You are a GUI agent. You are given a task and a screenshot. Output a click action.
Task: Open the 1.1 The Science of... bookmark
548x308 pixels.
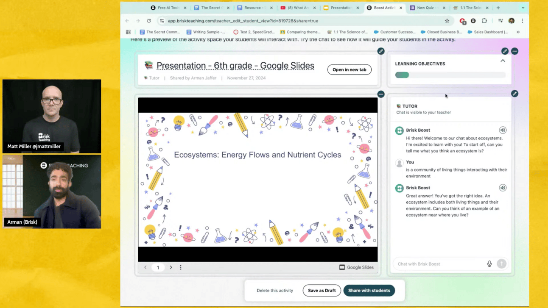point(347,32)
